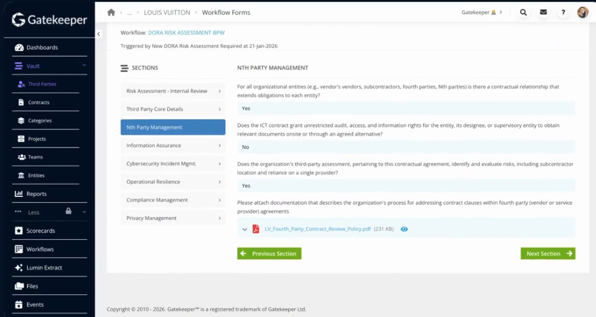The image size is (596, 317).
Task: Open Events in sidebar
Action: pyautogui.click(x=35, y=304)
